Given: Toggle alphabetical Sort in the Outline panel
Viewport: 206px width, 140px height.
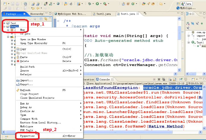Looking at the screenshot, I should click(x=188, y=24).
